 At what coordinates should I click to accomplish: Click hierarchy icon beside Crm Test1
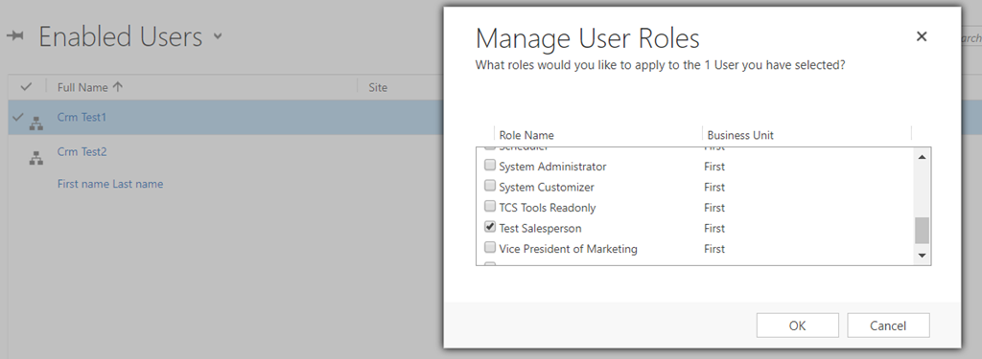coord(36,123)
